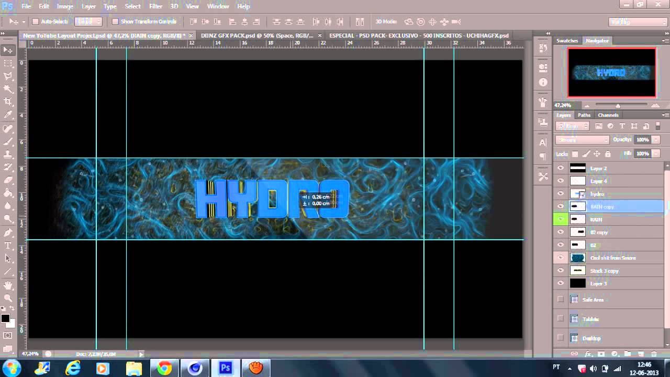Show the Safe Area group

click(x=561, y=300)
